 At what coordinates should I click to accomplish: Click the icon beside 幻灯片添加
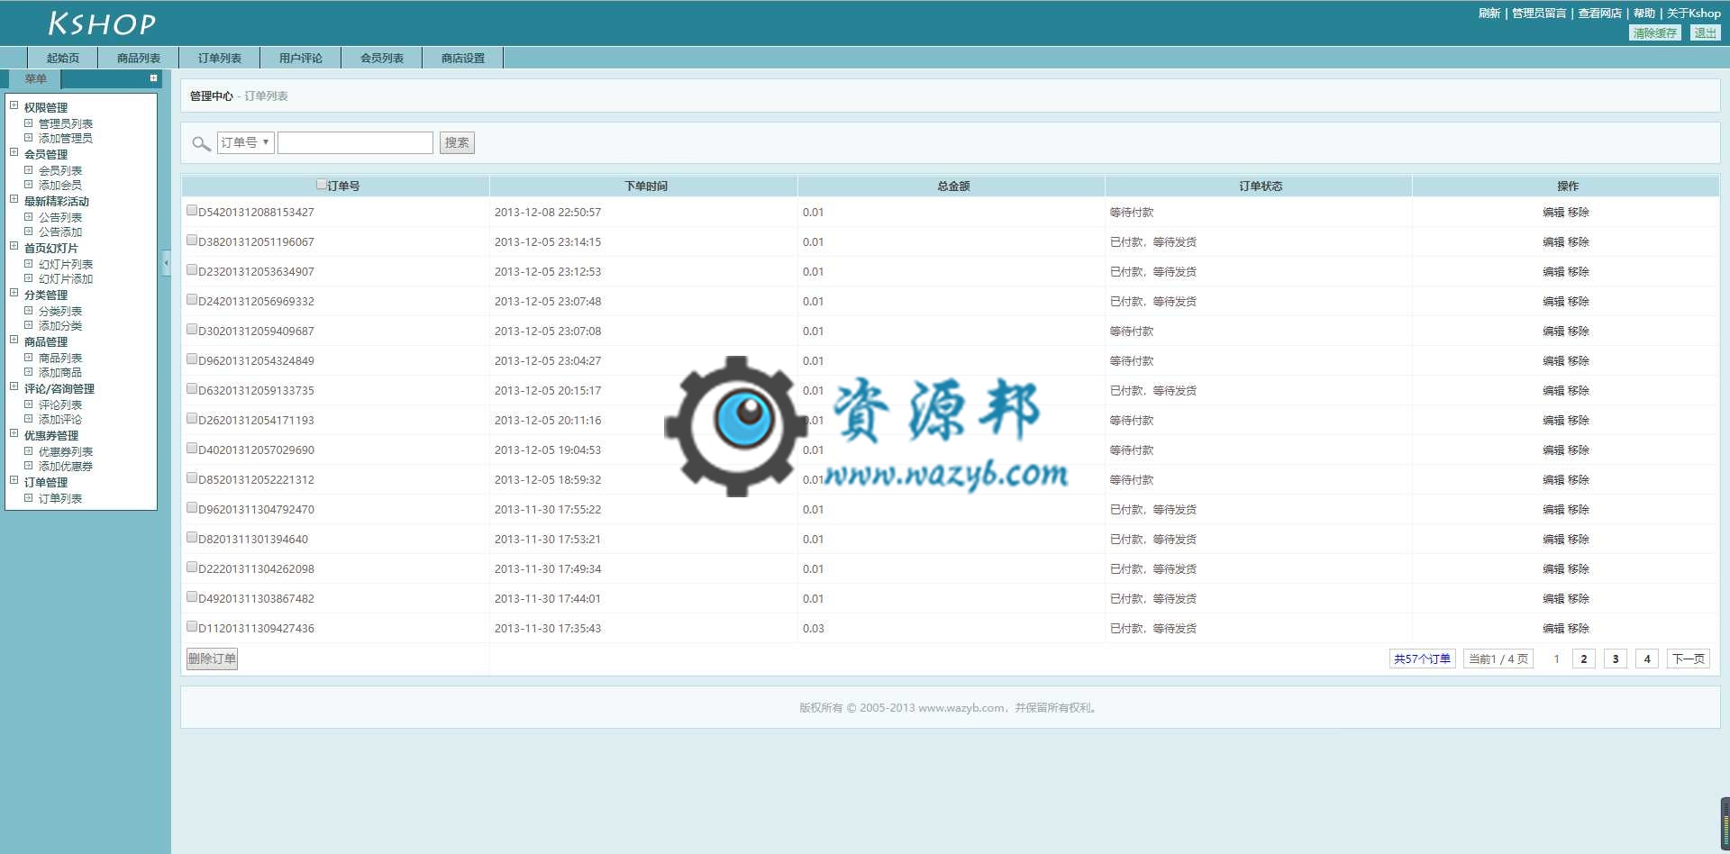pyautogui.click(x=28, y=278)
